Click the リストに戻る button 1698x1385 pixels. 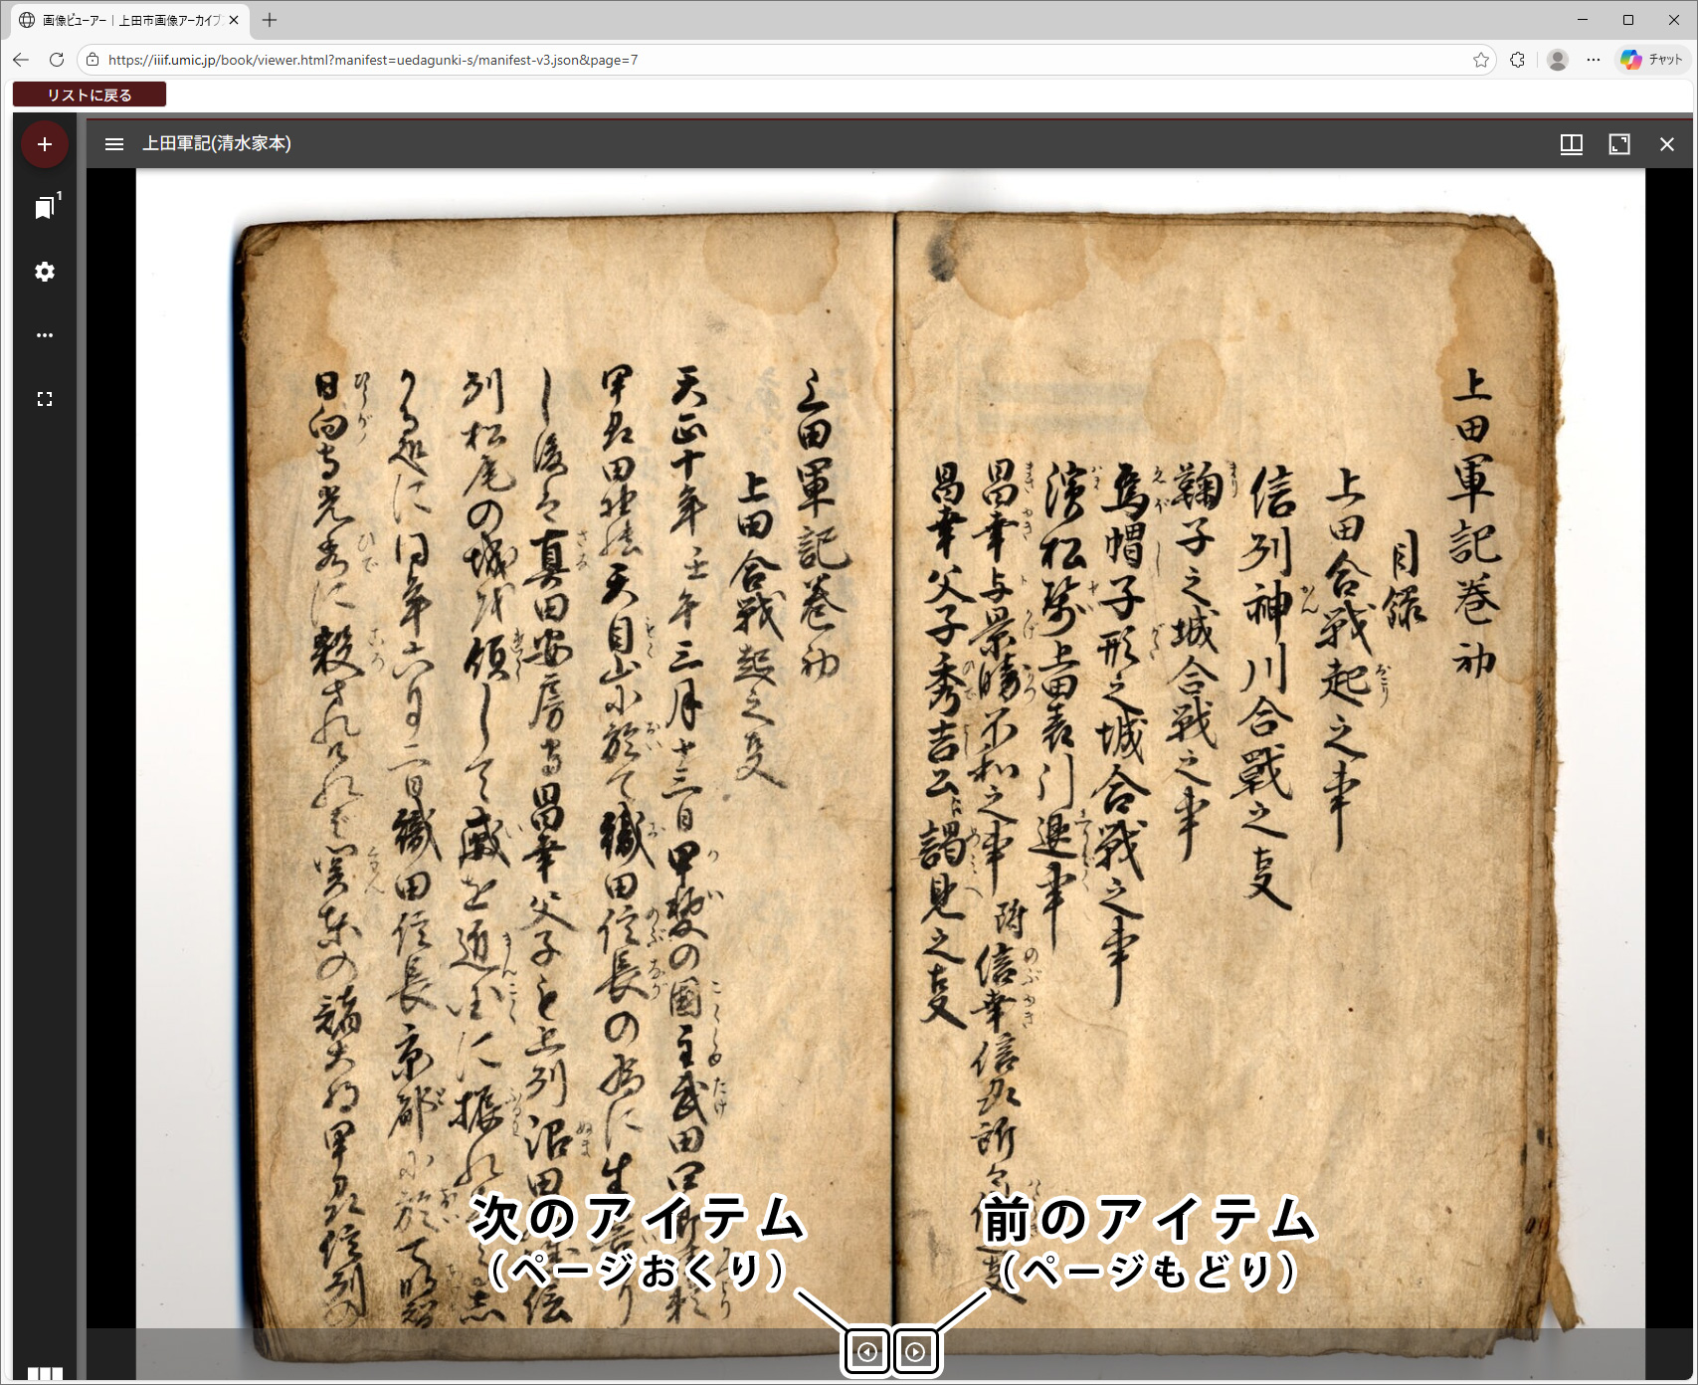click(90, 95)
